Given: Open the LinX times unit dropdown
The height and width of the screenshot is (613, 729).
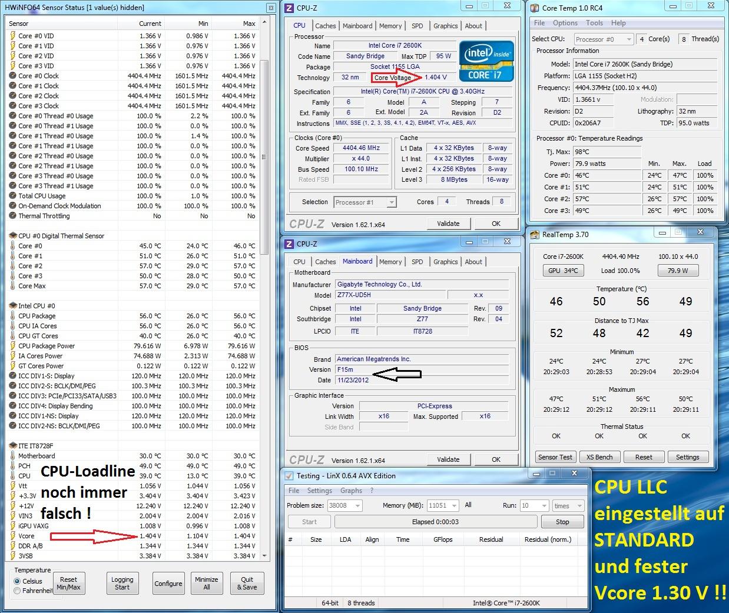Looking at the screenshot, I should [568, 505].
